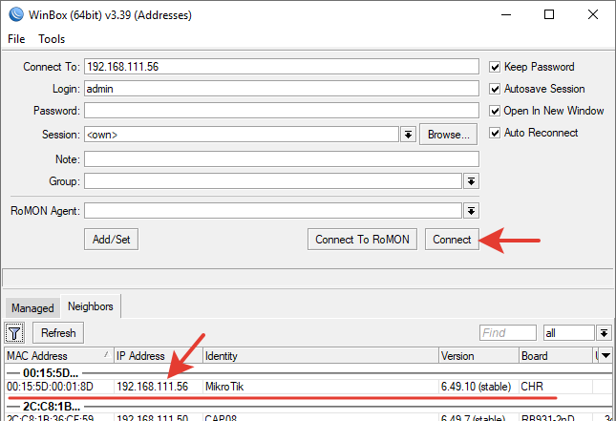616x421 pixels.
Task: Switch to the Neighbors tab
Action: [x=91, y=306]
